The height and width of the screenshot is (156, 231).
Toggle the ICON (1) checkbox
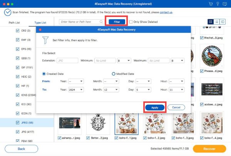(x=18, y=113)
